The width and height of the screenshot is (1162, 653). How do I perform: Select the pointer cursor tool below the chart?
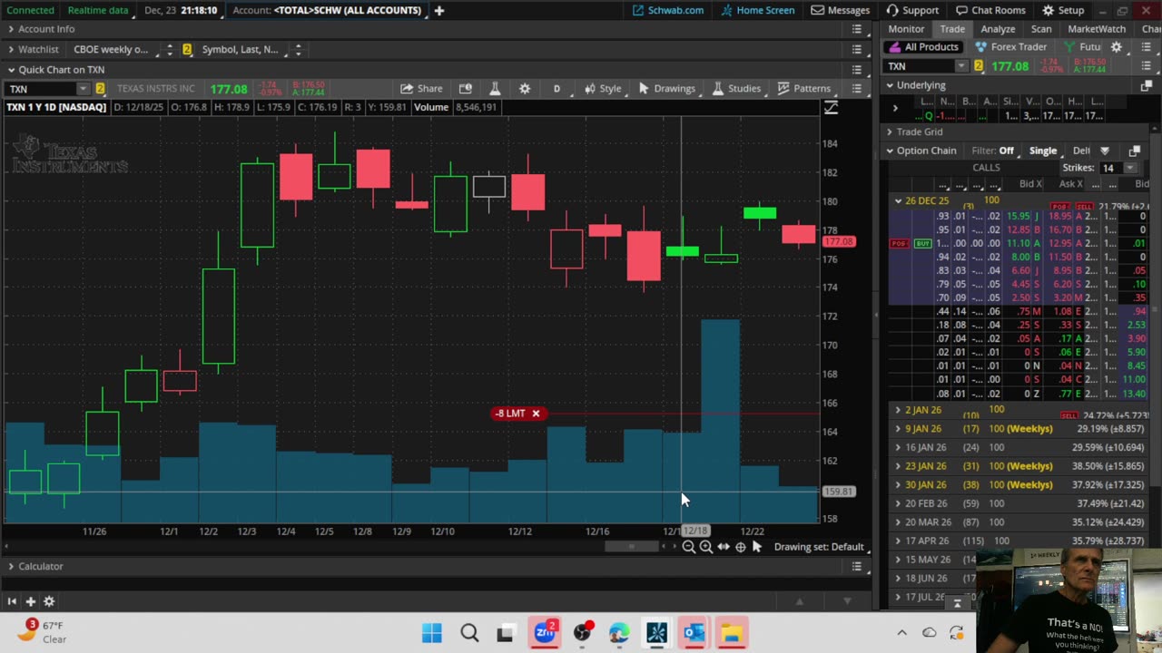757,547
